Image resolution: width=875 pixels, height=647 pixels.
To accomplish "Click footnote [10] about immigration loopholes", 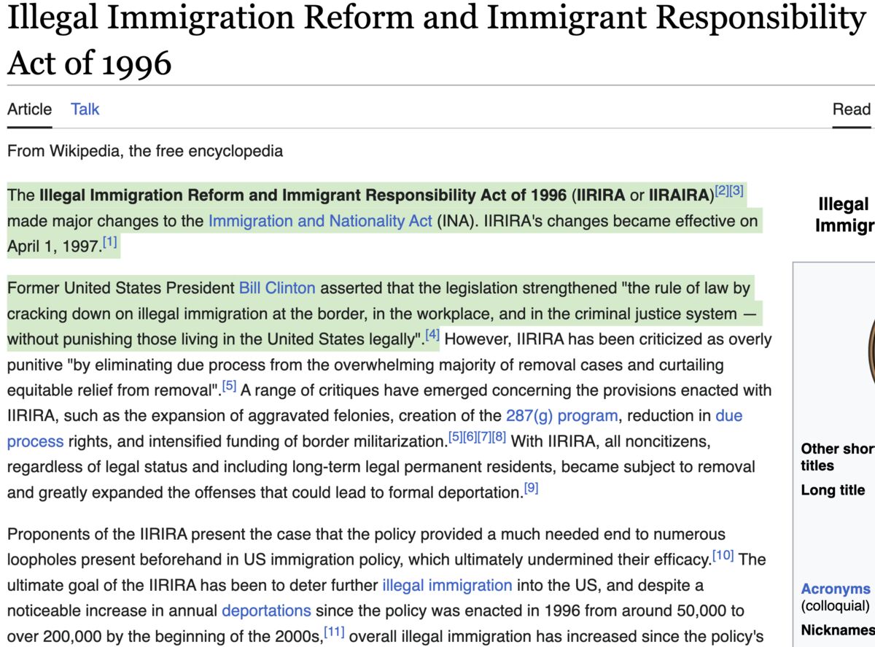I will (x=722, y=555).
